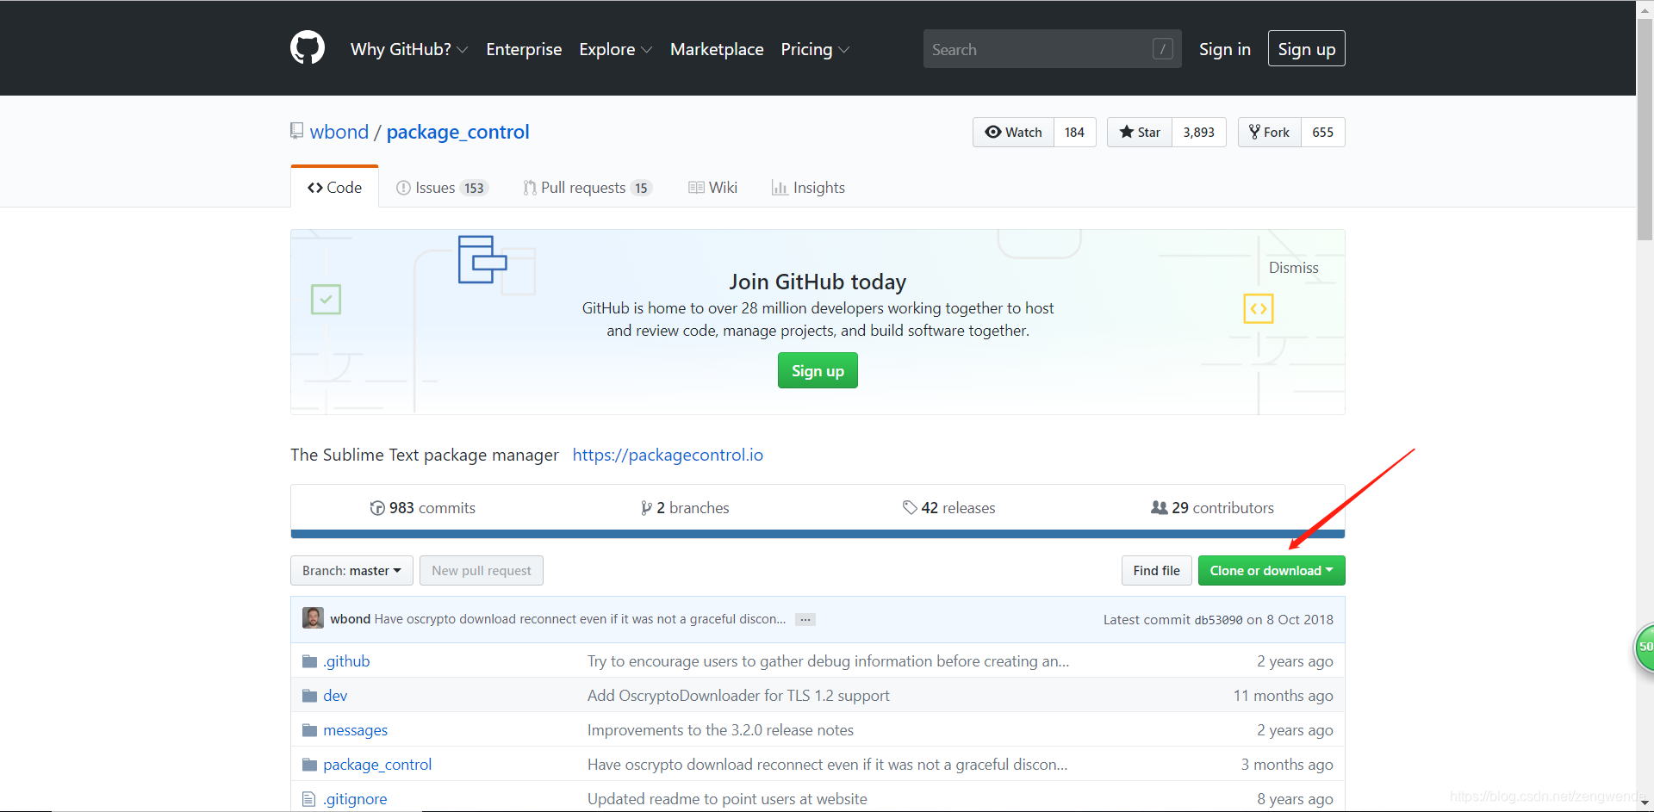Open the Why GitHub? menu
This screenshot has width=1654, height=812.
tap(409, 49)
